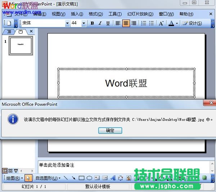
Task: Open drawing toolbar options at right end
Action: (213, 178)
